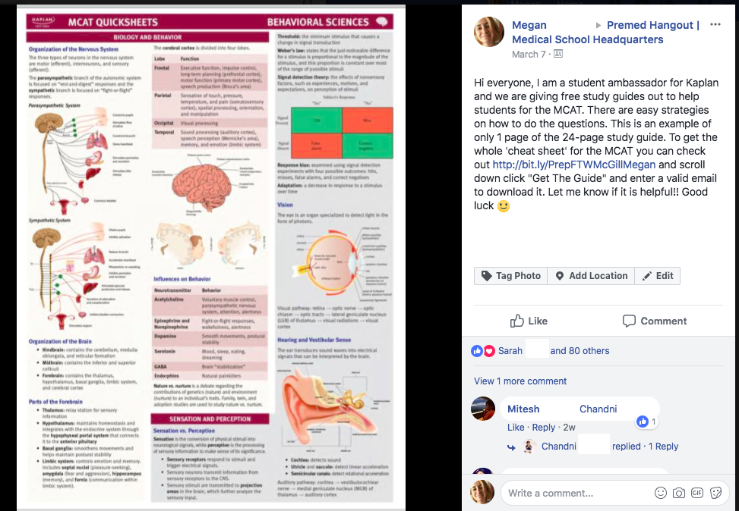Click the Edit button with pencil

click(x=658, y=276)
